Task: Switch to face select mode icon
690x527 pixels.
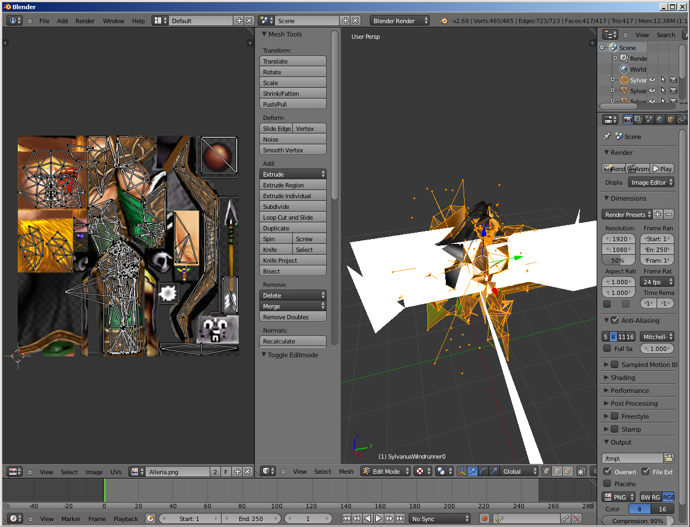Action: pyautogui.click(x=567, y=471)
